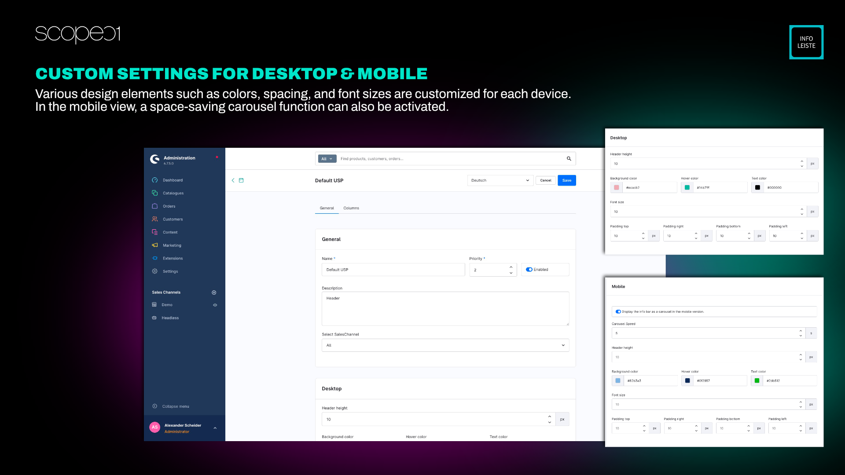Click the Marketing megaphone icon
Screen dimensions: 845x475
point(155,245)
